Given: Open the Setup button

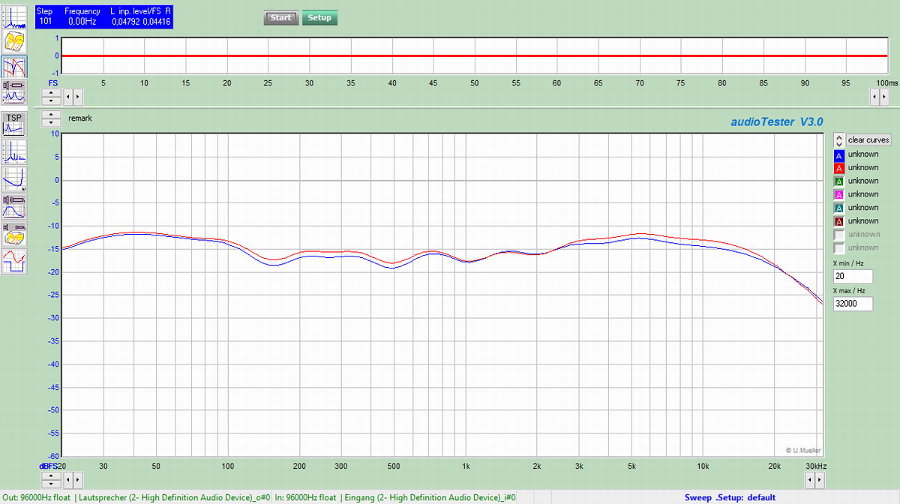Looking at the screenshot, I should tap(319, 18).
